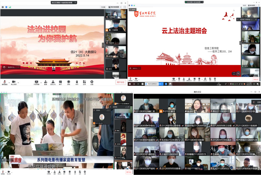
Task: Enter full screen in the top-left meeting window
Action: pos(124,7)
